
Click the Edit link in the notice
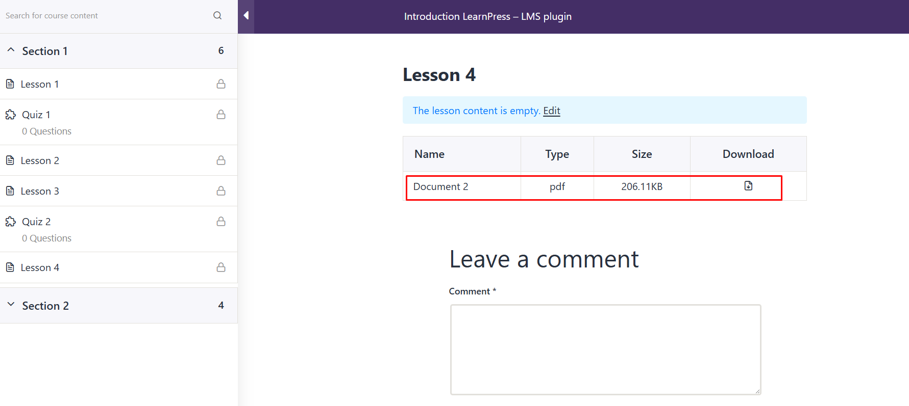tap(551, 111)
